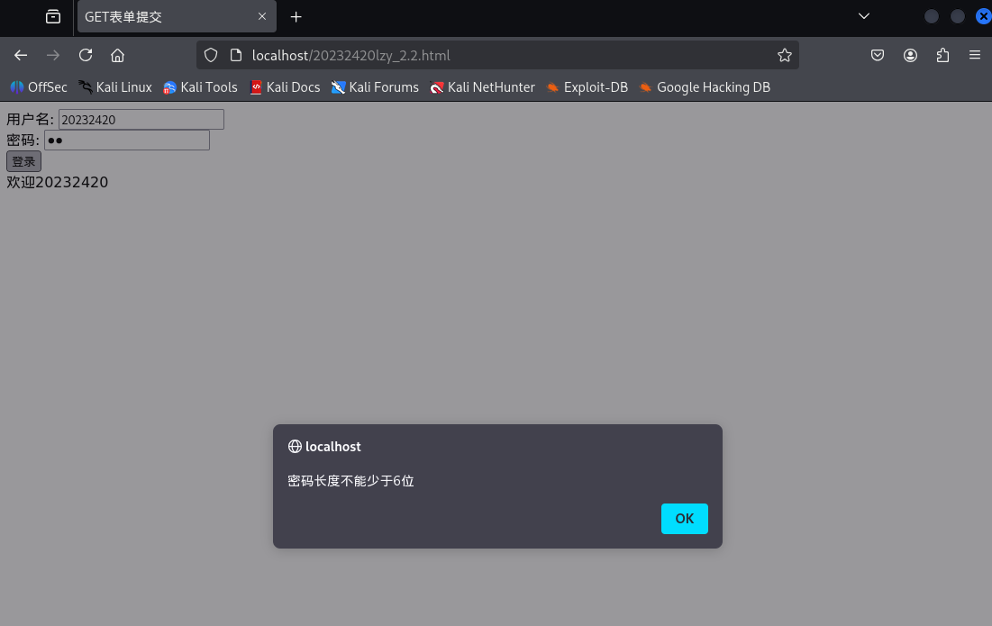Open the list all tabs chevron
Viewport: 992px width, 626px height.
point(863,16)
